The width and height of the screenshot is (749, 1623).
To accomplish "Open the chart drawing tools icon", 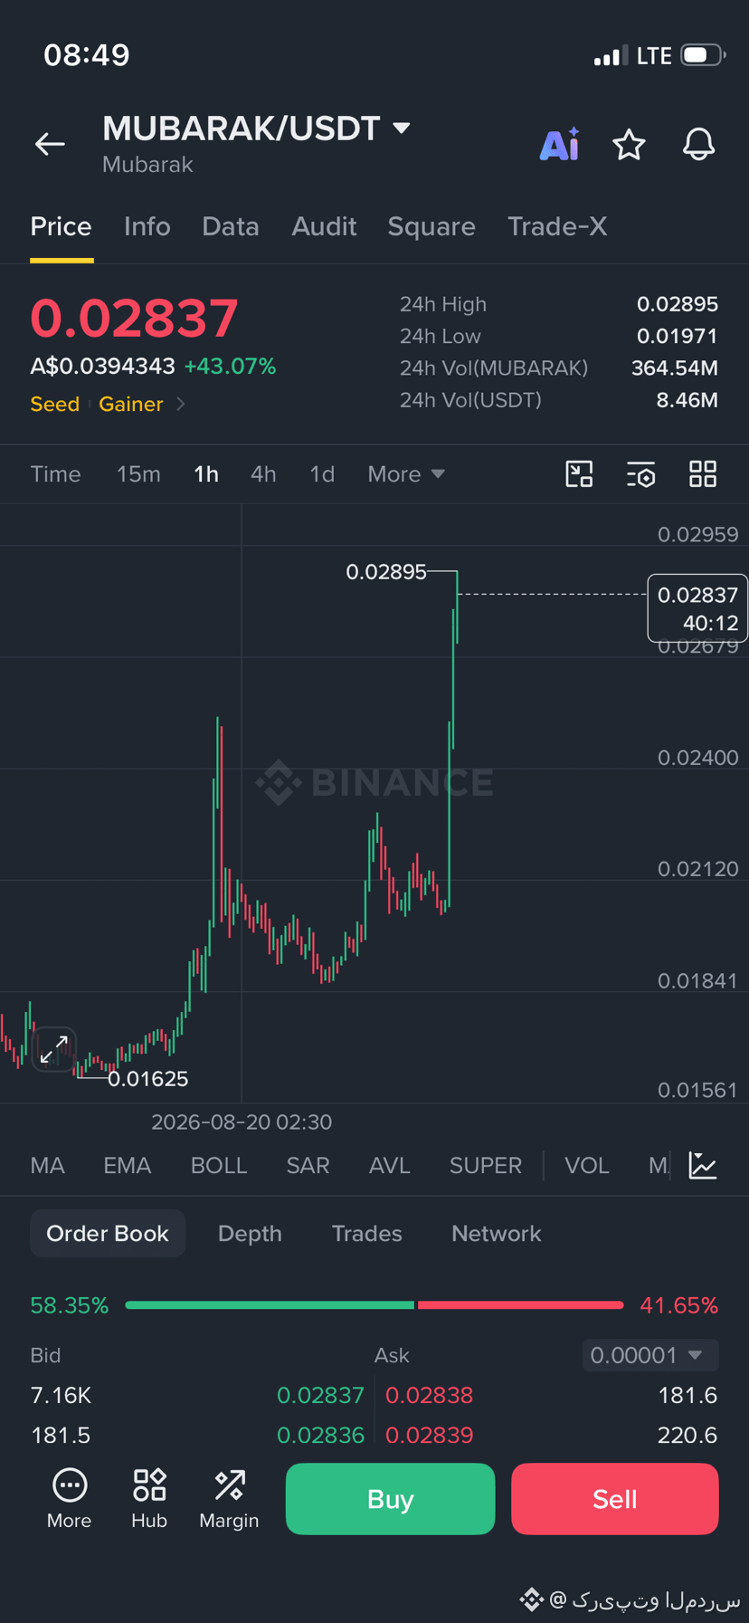I will [x=579, y=474].
